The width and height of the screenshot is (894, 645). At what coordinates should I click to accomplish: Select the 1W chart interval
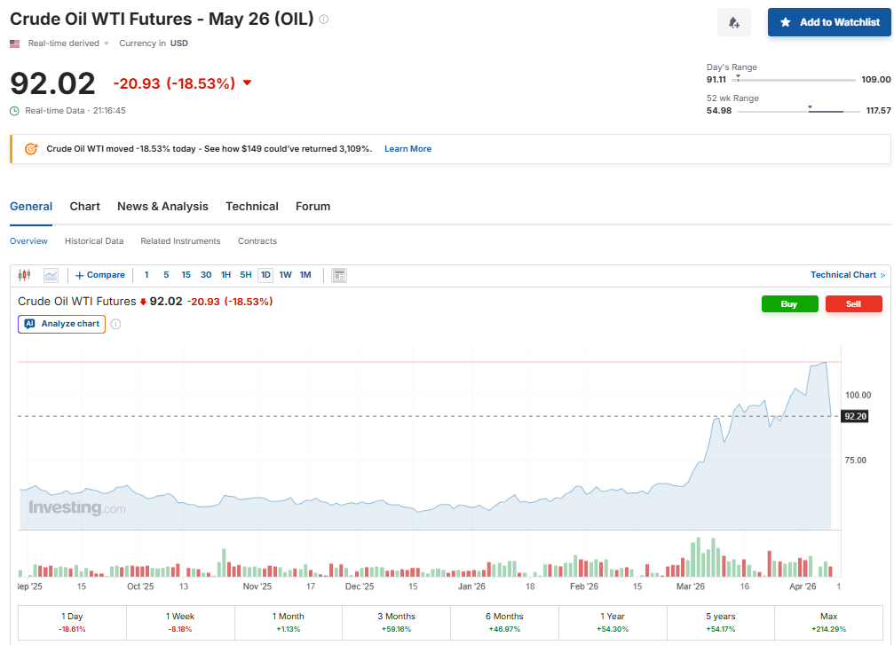[285, 275]
